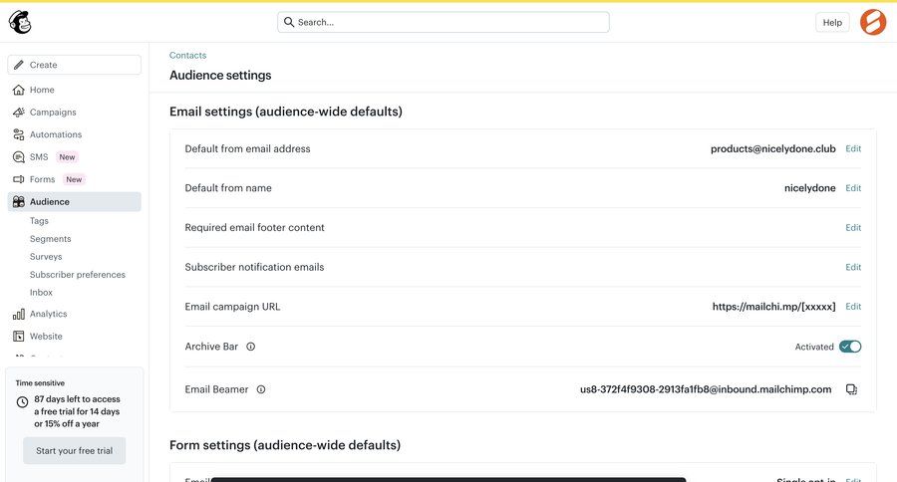Click the Time sensitive label
Screen dimensions: 897x482
[40, 383]
